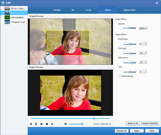Close the Edit window with X

click(157, 3)
